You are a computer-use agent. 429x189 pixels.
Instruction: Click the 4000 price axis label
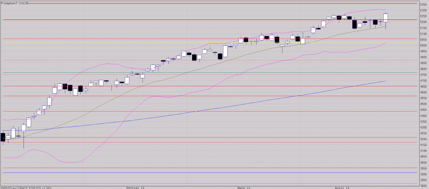423,163
